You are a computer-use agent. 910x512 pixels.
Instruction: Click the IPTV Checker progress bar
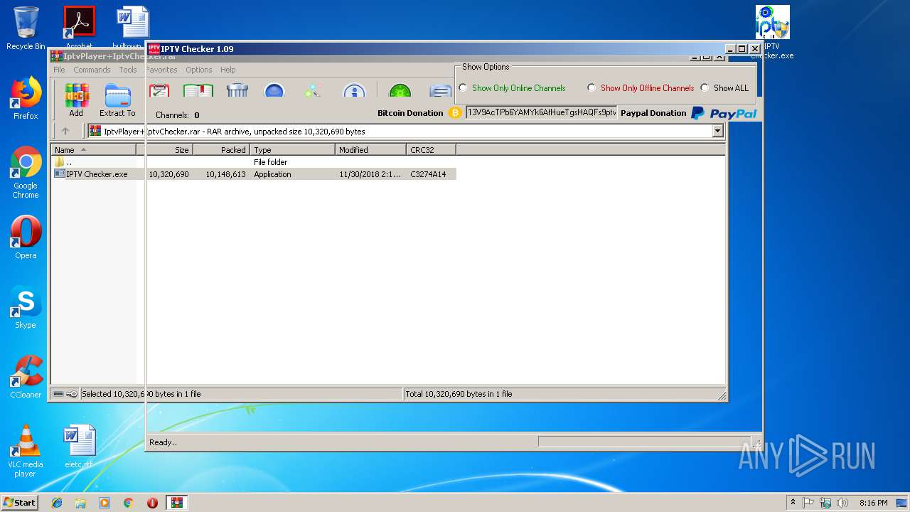(x=644, y=442)
